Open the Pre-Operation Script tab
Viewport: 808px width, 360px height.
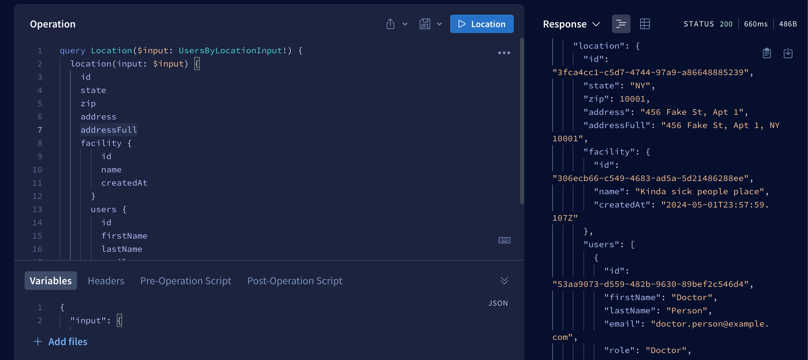point(185,281)
